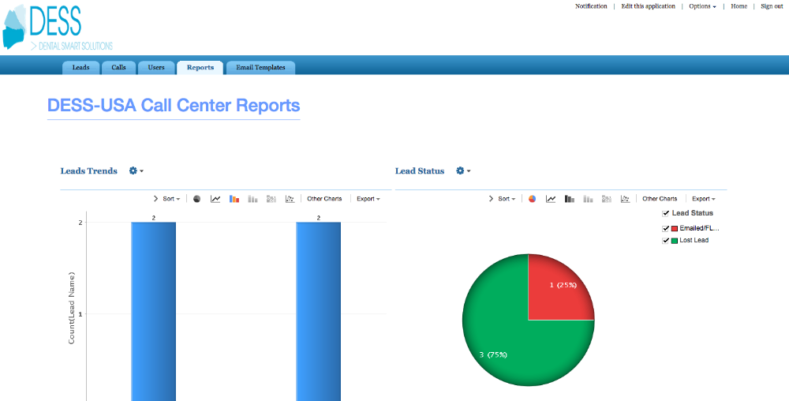Open Export dropdown in Lead Status toolbar

tap(704, 199)
